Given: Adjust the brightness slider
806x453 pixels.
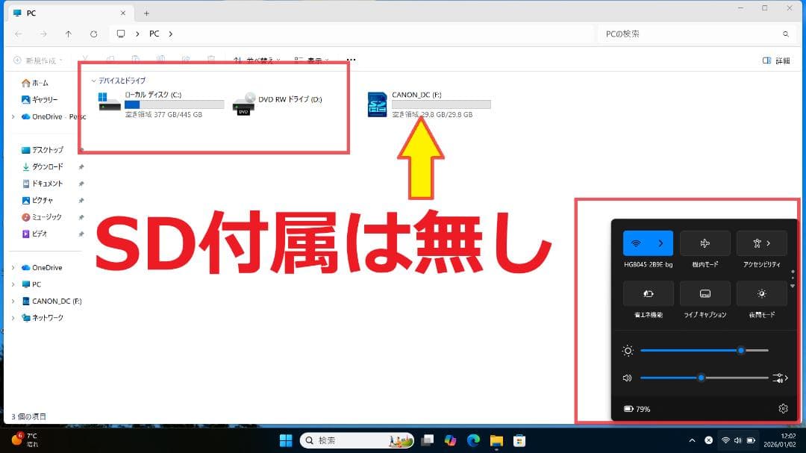Looking at the screenshot, I should click(x=741, y=350).
